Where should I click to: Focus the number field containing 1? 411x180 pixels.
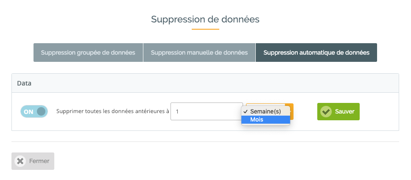click(207, 111)
